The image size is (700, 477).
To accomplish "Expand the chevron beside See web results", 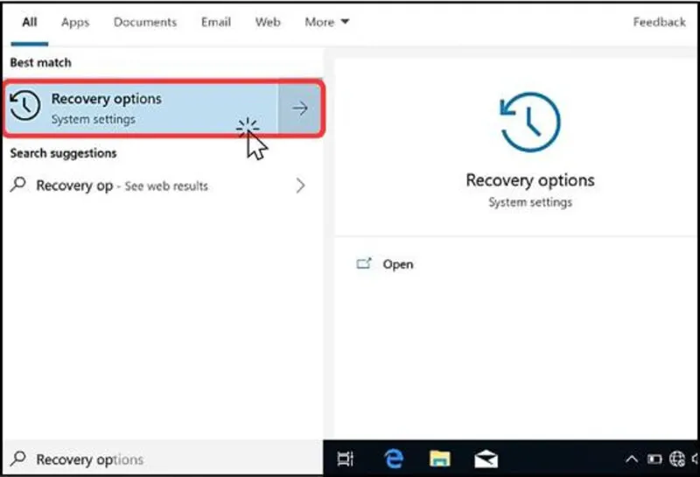I will pyautogui.click(x=300, y=186).
